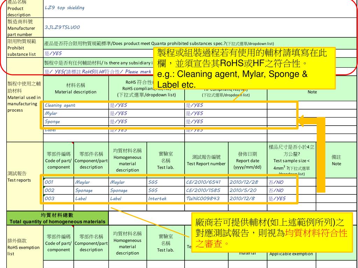
Task: Select part code '003' in test reports
Action: coord(58,199)
